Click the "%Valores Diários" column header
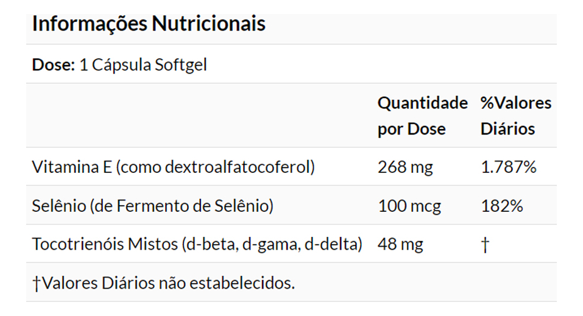 pyautogui.click(x=515, y=116)
